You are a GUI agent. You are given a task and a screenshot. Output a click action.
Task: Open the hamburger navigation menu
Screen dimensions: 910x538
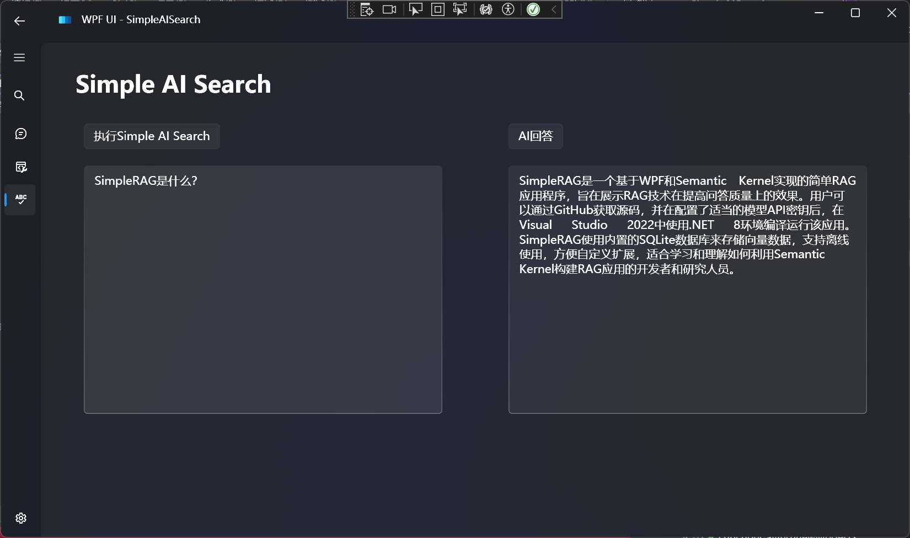coord(19,58)
